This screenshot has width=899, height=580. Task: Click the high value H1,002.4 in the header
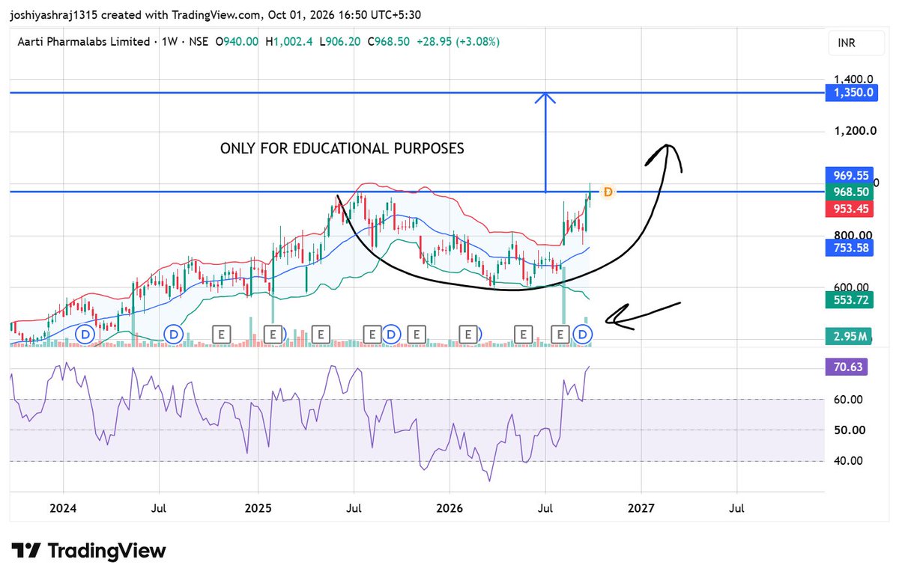coord(290,42)
